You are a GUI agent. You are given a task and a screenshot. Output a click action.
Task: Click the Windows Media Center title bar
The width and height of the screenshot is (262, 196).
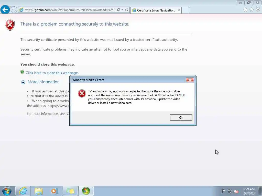(x=129, y=80)
